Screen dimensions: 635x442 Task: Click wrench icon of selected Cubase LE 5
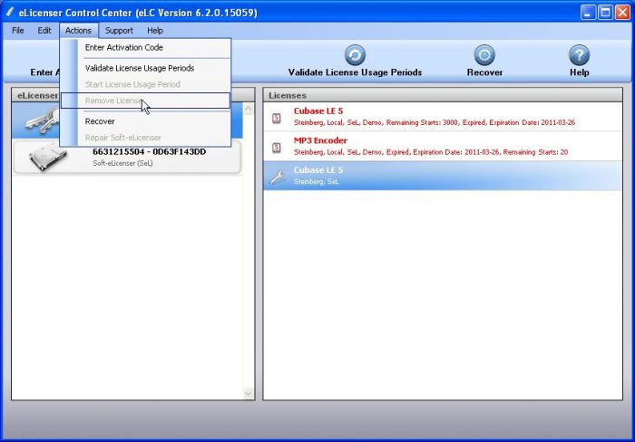pyautogui.click(x=278, y=177)
